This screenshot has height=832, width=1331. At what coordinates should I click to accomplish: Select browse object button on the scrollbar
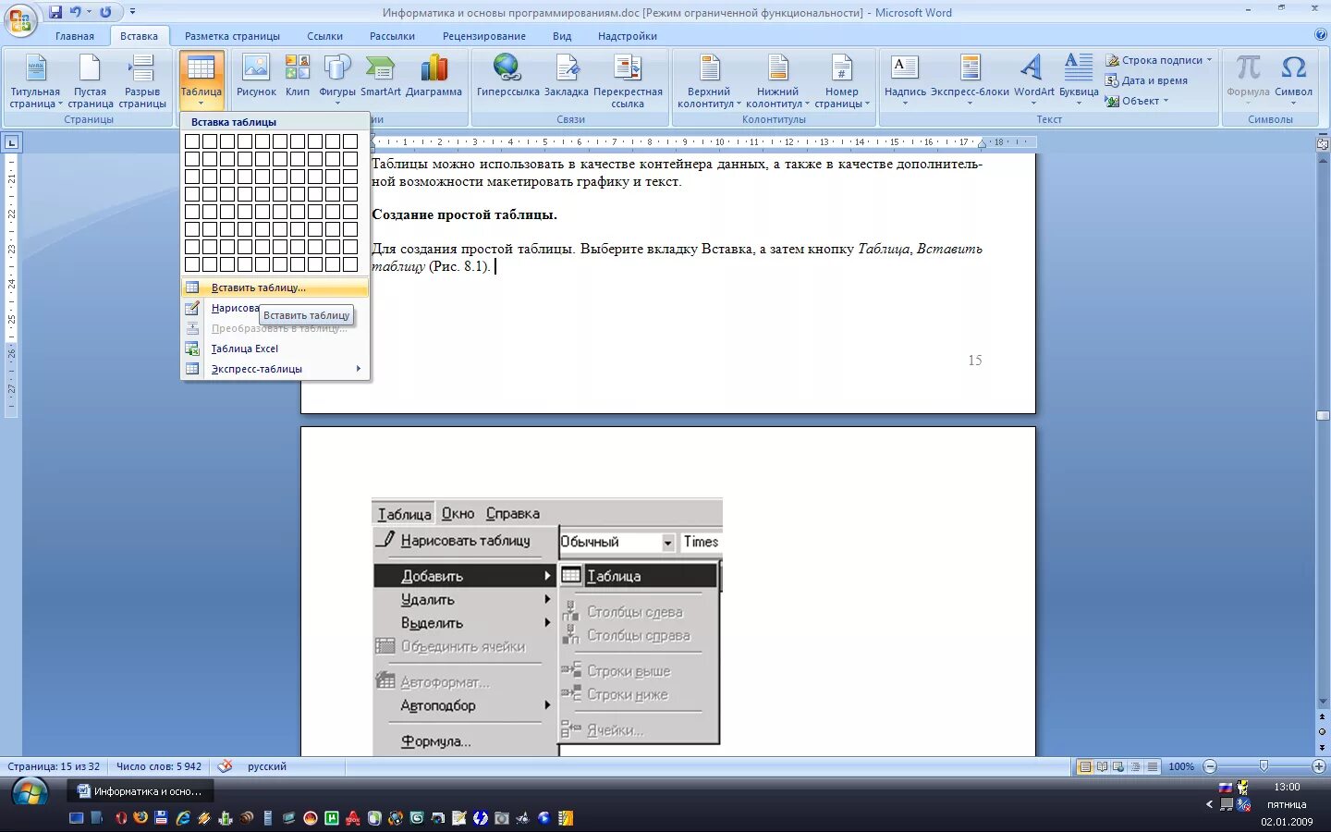[x=1322, y=731]
